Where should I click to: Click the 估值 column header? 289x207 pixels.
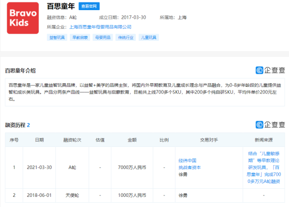pyautogui.click(x=100, y=140)
